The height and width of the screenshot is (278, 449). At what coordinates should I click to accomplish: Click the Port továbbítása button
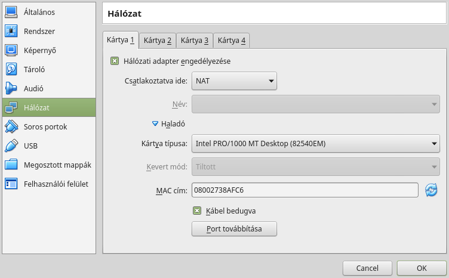pos(234,229)
